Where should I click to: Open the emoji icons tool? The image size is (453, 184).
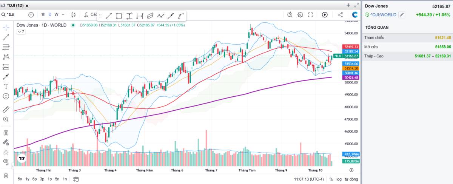[x=6, y=96]
